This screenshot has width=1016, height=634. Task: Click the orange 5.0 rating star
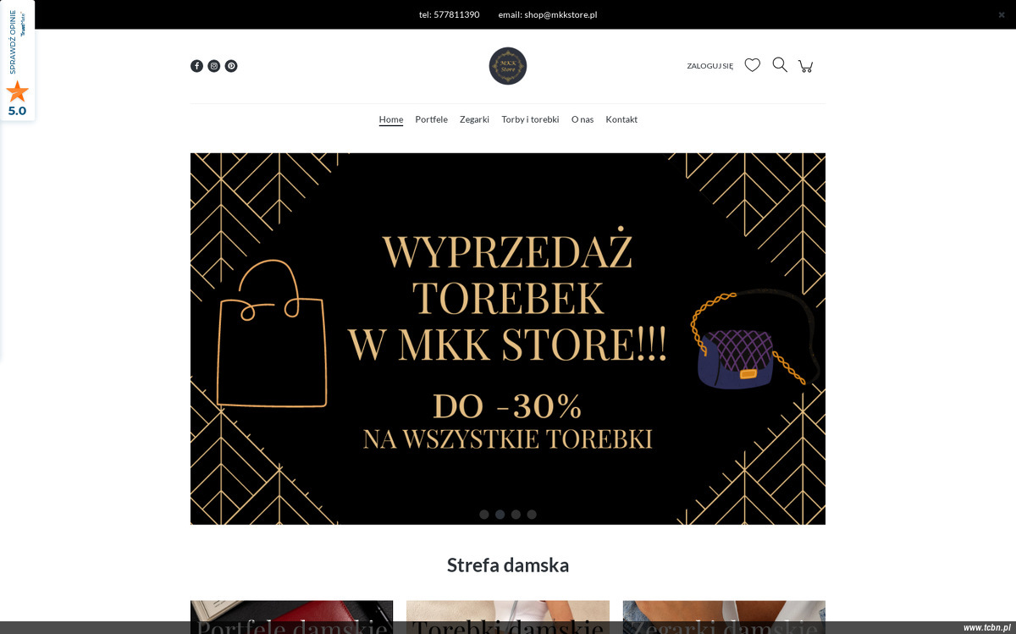17,91
